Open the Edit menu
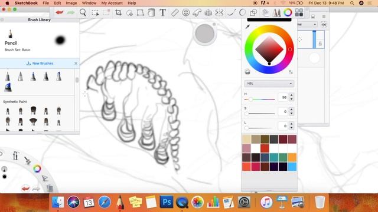The image size is (378, 212). tap(57, 3)
